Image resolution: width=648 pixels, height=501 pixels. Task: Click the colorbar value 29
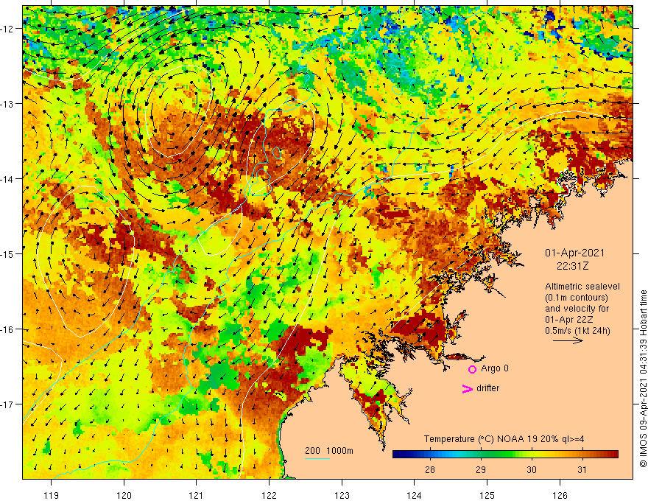click(x=481, y=469)
